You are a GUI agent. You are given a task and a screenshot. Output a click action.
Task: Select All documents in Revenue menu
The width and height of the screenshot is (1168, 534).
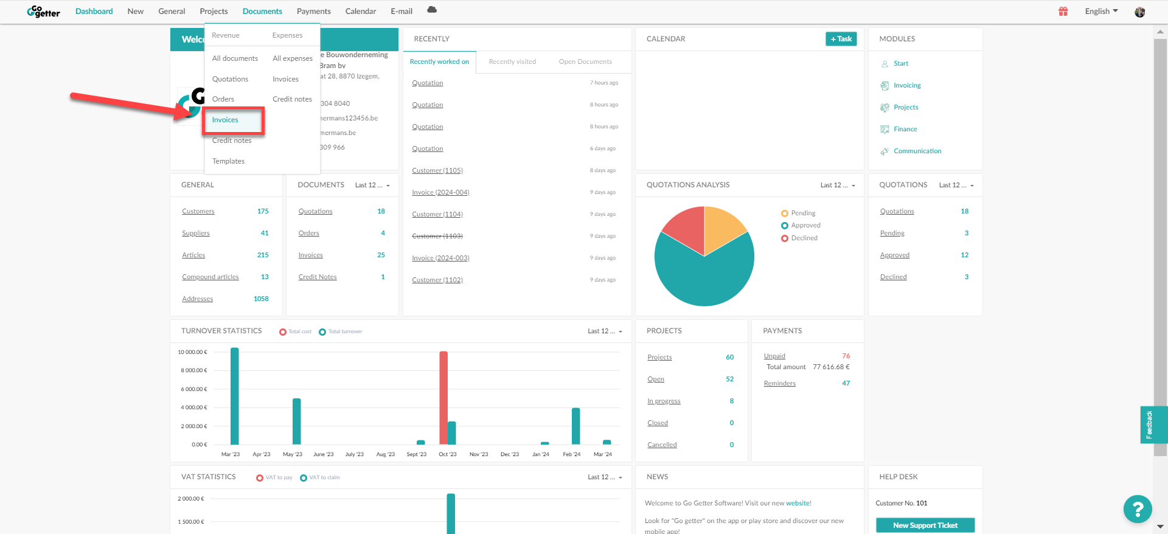[x=235, y=58]
